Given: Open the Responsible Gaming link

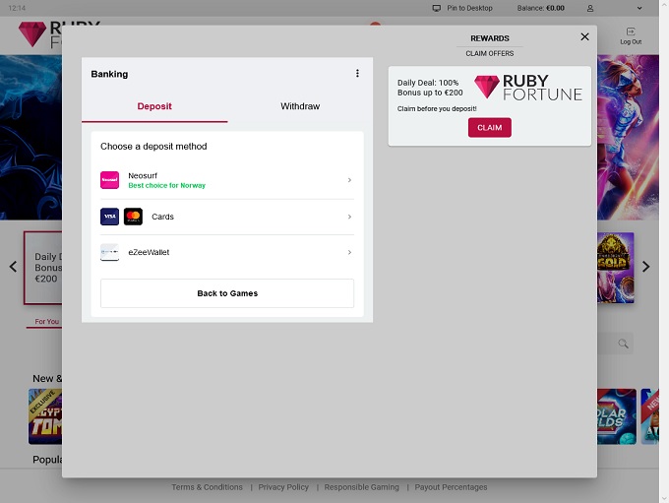Looking at the screenshot, I should click(x=362, y=487).
